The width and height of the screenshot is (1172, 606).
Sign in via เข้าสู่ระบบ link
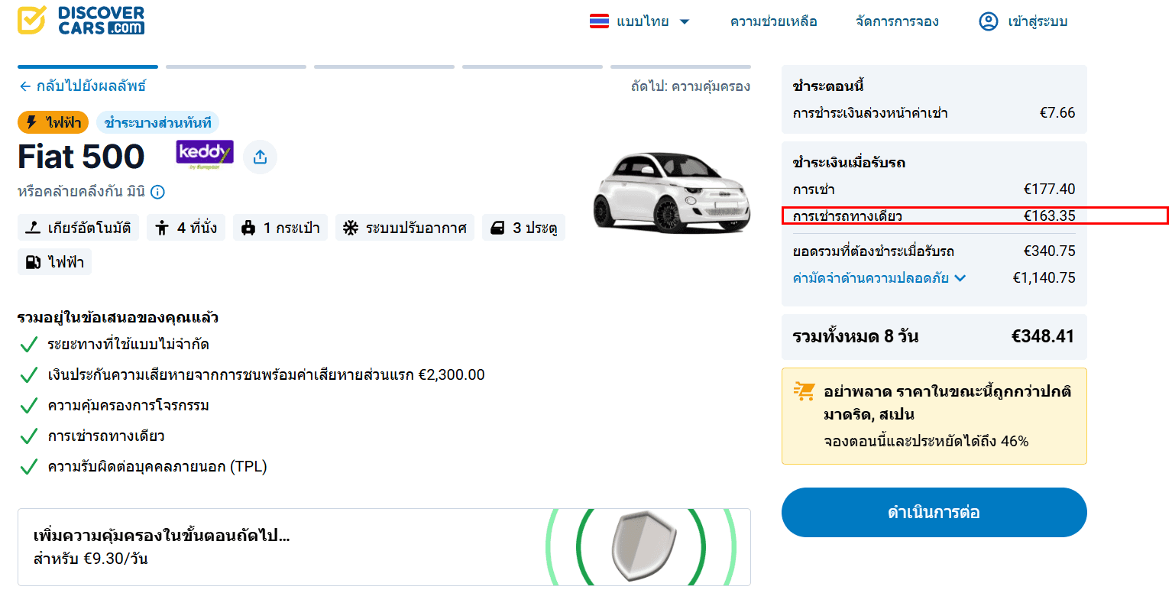(1038, 21)
